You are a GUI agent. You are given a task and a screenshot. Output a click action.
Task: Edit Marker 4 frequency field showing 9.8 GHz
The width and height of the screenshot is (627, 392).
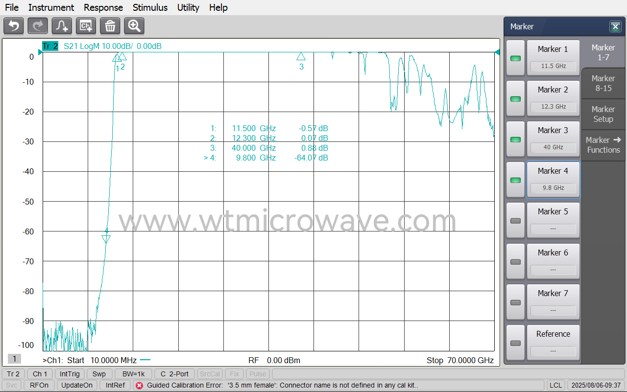(x=554, y=188)
